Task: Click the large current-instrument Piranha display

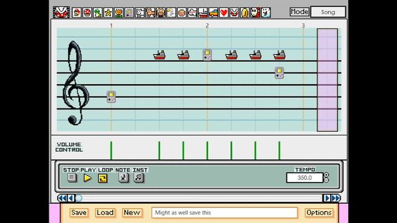Action: point(61,12)
